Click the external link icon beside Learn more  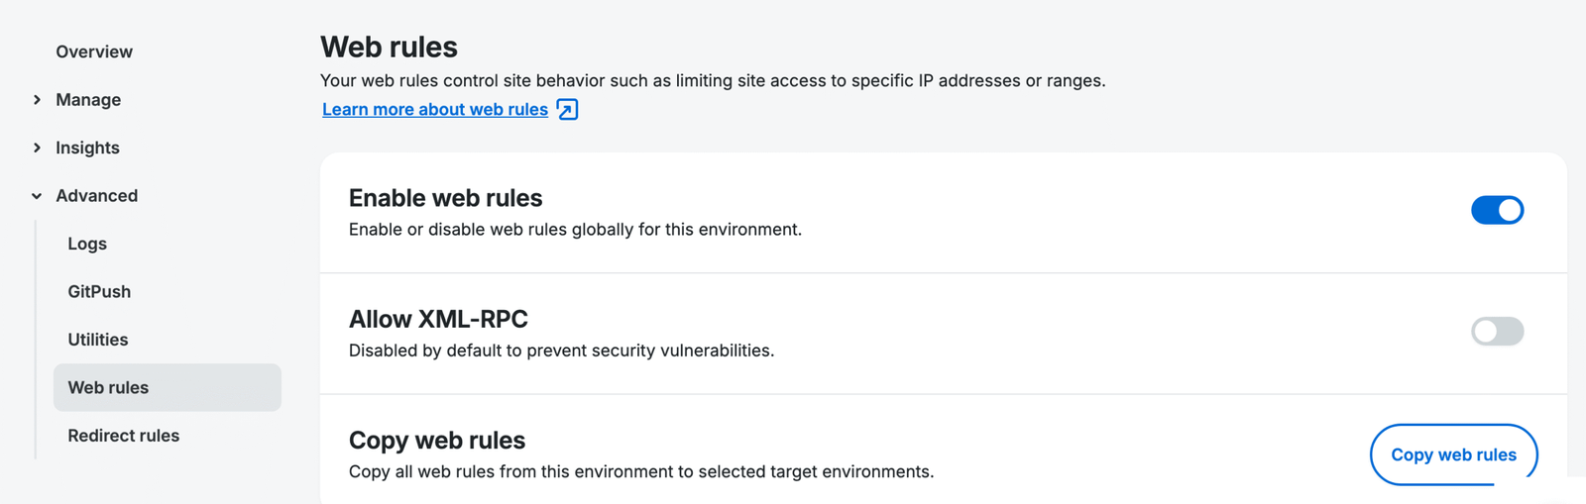567,109
